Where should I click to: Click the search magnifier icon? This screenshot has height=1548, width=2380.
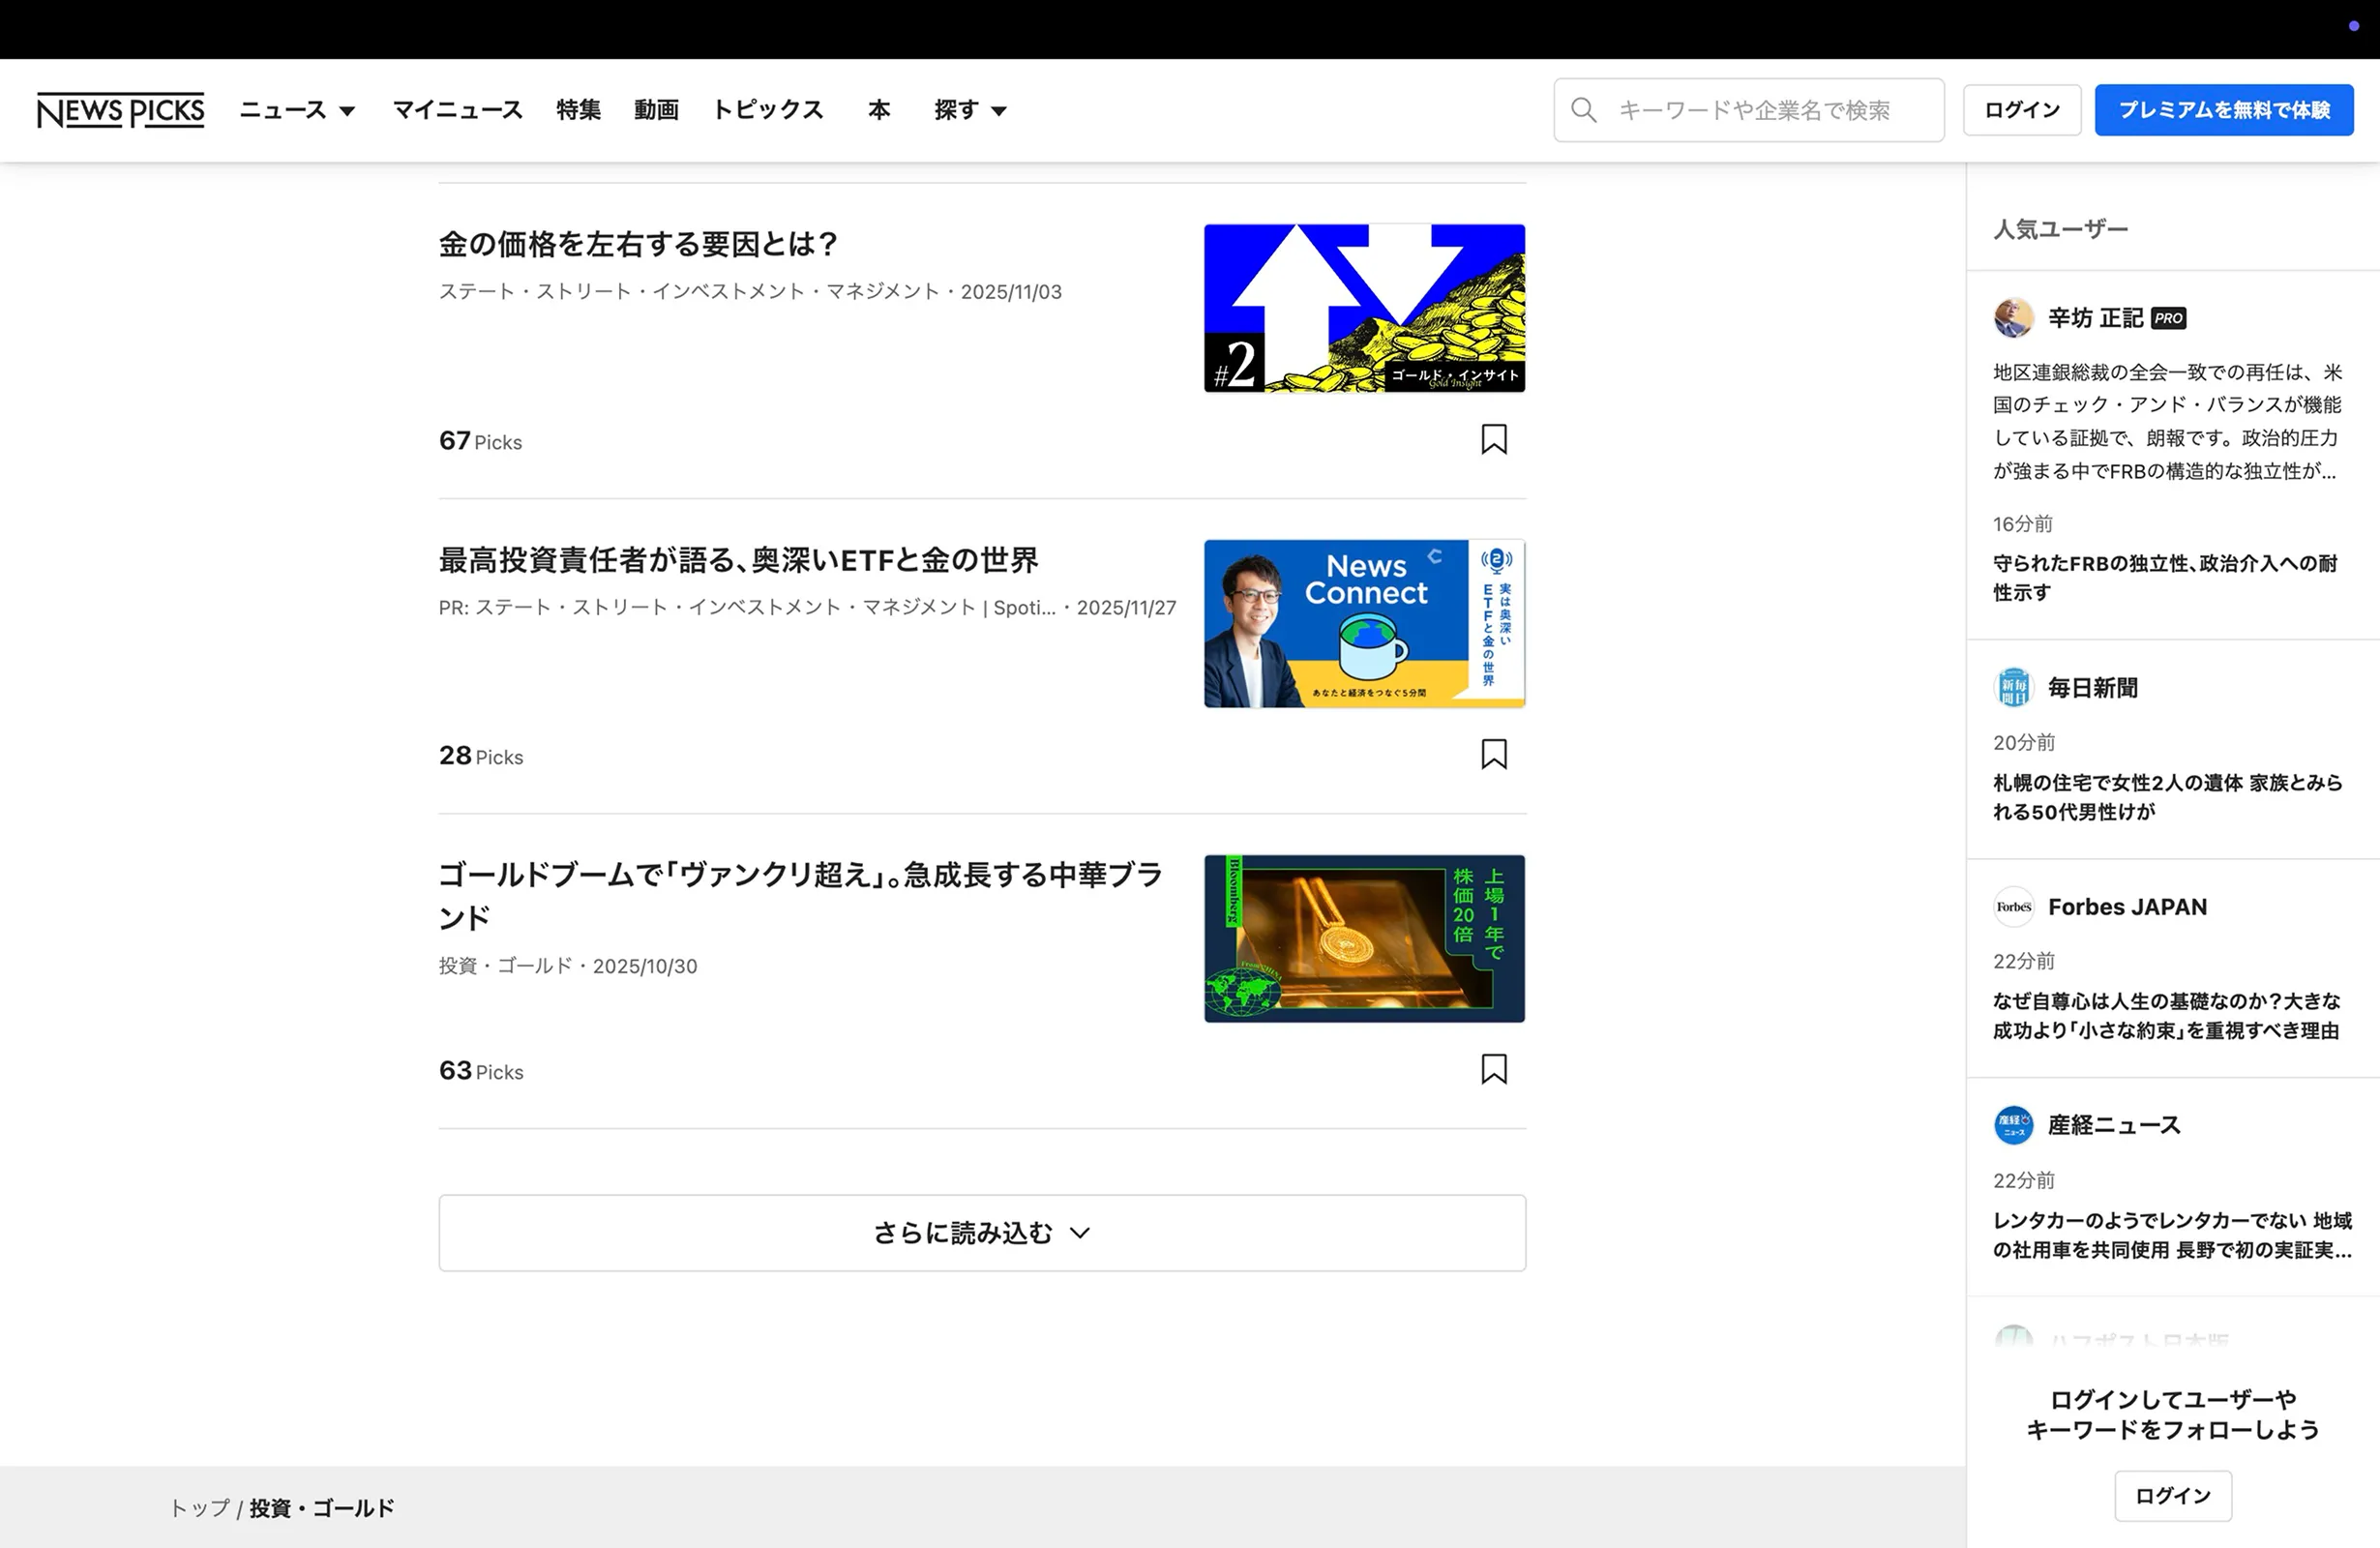[x=1583, y=110]
